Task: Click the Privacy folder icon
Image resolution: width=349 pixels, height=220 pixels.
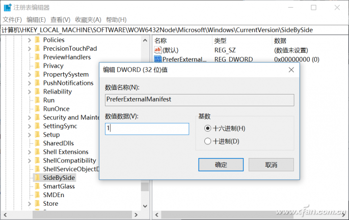Action: click(x=37, y=66)
